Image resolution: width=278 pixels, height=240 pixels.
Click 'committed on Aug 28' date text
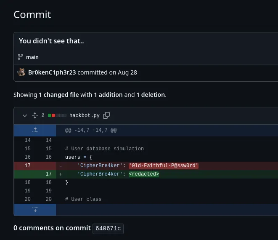pos(107,72)
